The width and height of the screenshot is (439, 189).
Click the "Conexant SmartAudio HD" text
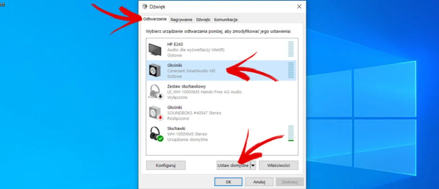tap(191, 71)
